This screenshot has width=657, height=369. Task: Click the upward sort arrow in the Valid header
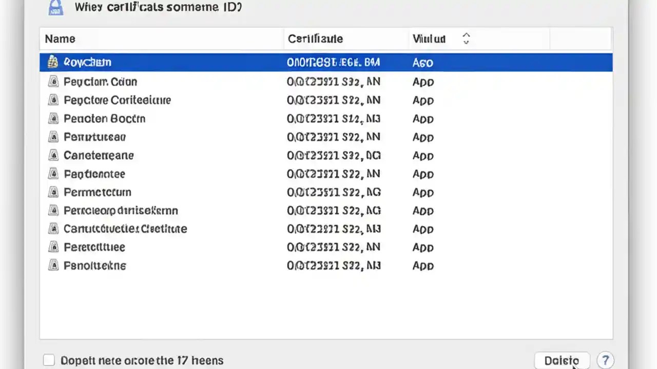coord(466,36)
